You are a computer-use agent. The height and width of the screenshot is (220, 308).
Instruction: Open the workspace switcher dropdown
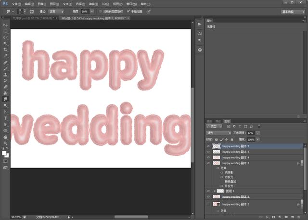(293, 12)
